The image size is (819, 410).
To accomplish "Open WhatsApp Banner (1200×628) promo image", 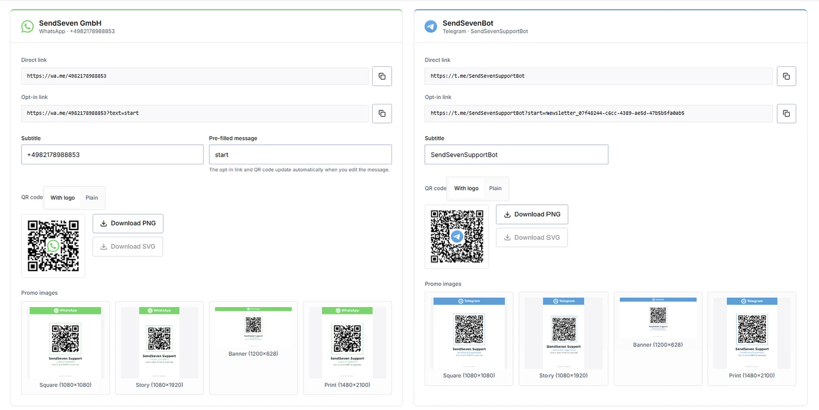I will (253, 348).
